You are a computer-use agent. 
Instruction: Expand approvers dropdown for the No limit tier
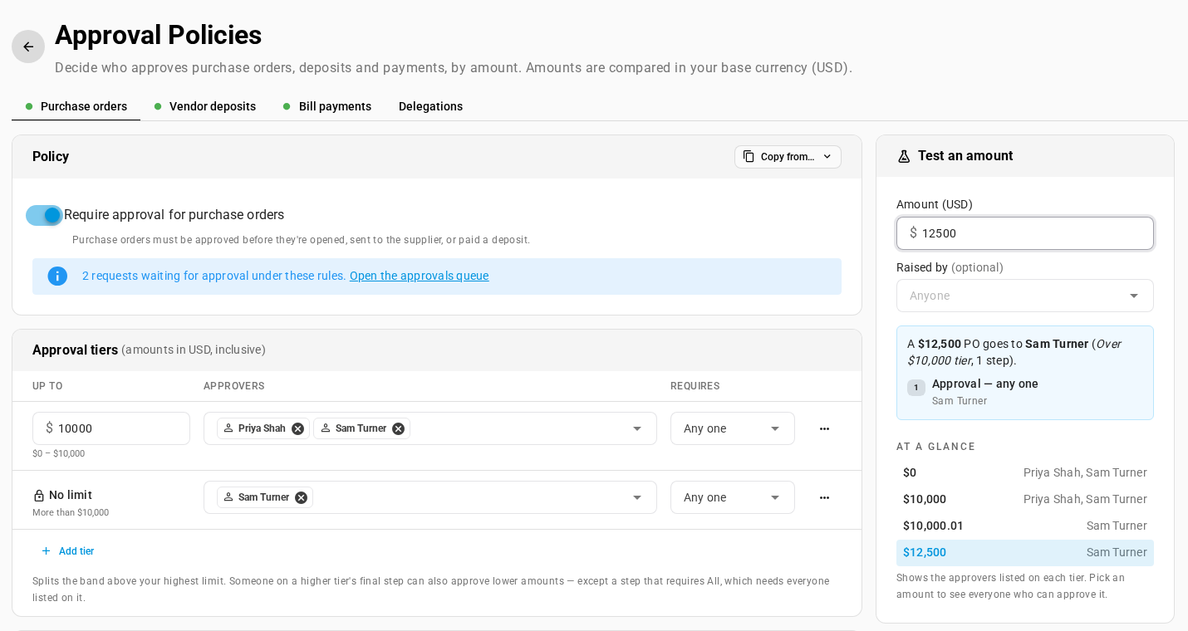coord(637,497)
